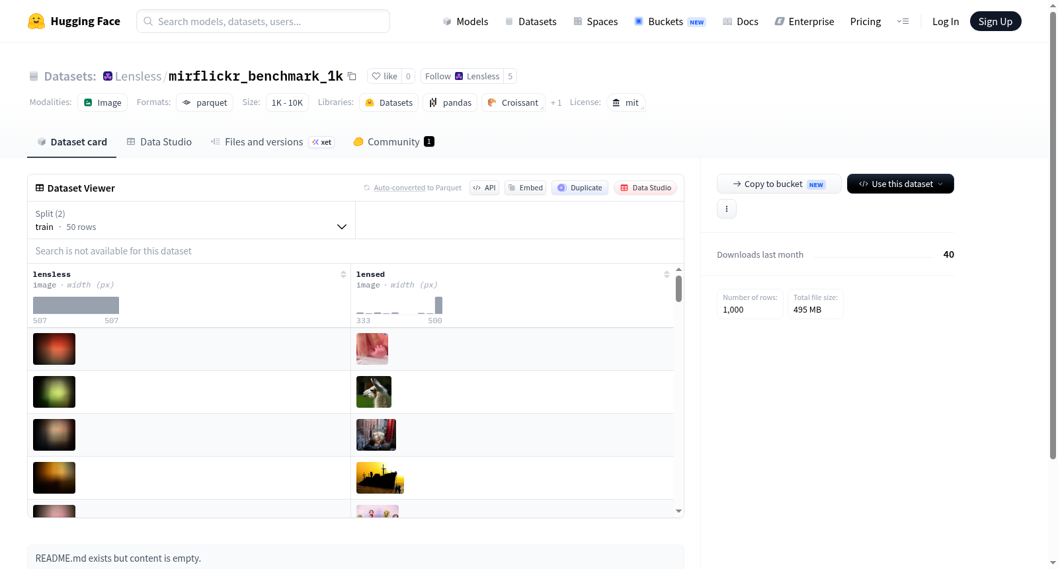The height and width of the screenshot is (569, 1058).
Task: Select the Croissant library tag
Action: [x=513, y=102]
